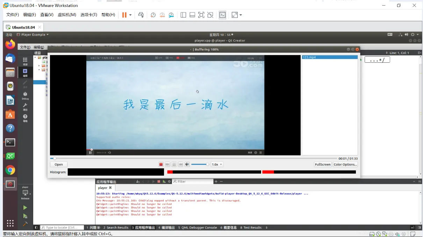Launch Firefox from the Ubuntu dock

[10, 44]
